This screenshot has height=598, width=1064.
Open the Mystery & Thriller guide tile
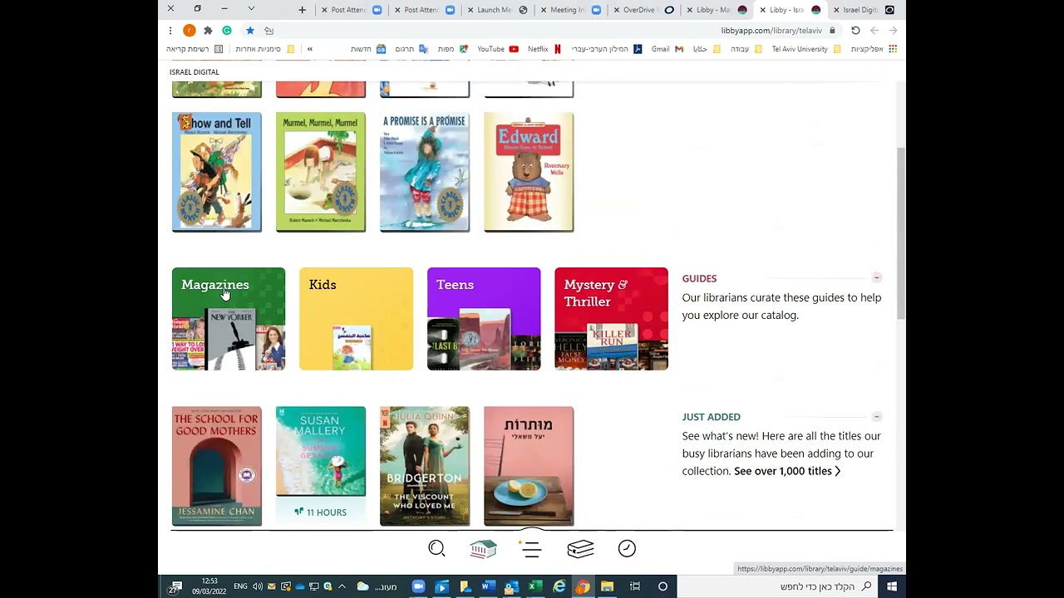[x=611, y=319]
